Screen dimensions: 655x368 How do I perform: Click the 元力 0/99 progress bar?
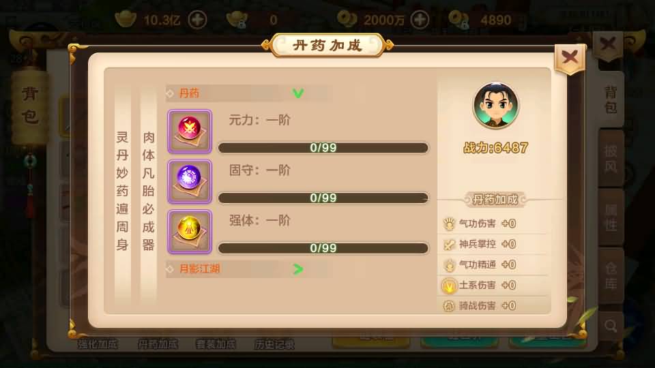(x=323, y=148)
